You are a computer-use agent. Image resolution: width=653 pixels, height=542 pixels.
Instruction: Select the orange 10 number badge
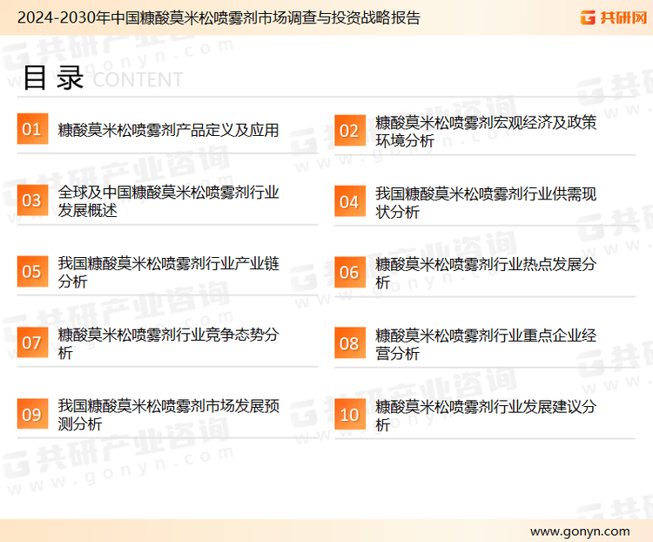(350, 415)
